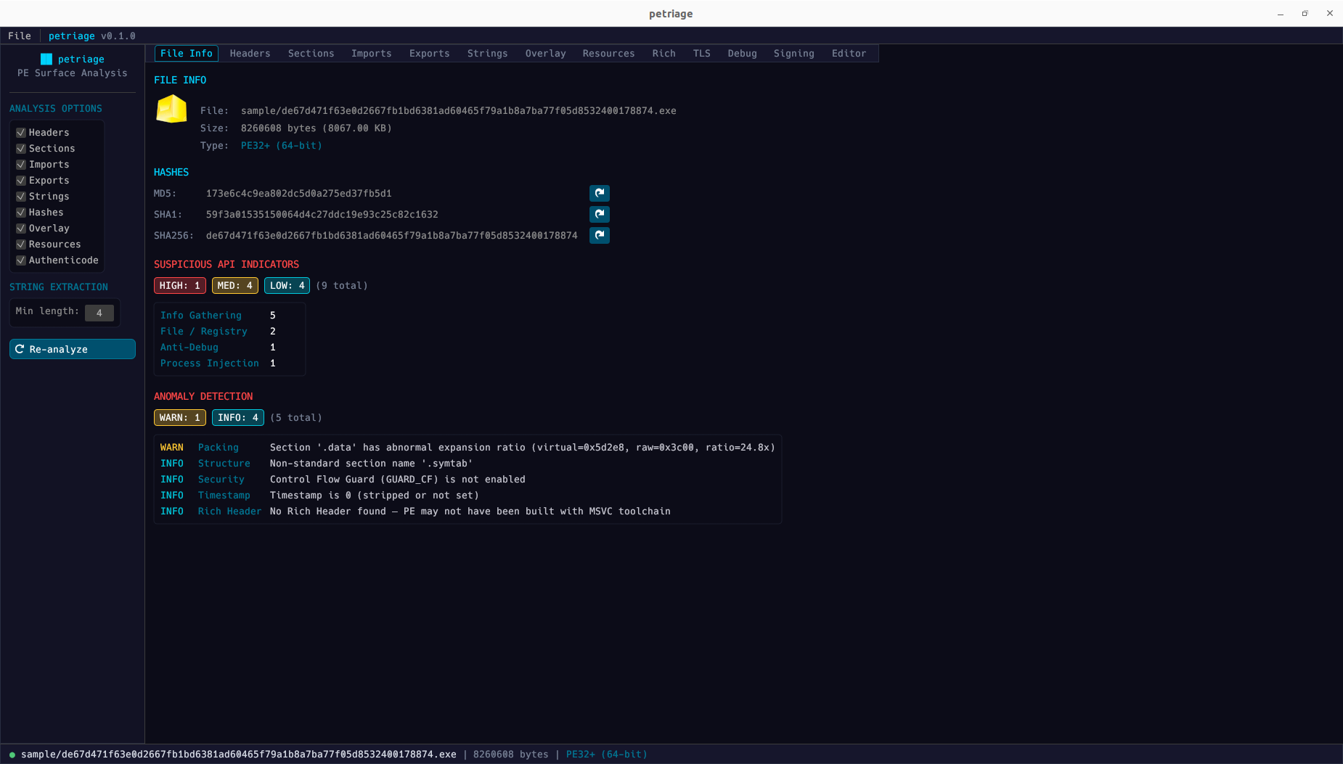Viewport: 1343px width, 764px height.
Task: Copy the MD5 hash value
Action: (599, 193)
